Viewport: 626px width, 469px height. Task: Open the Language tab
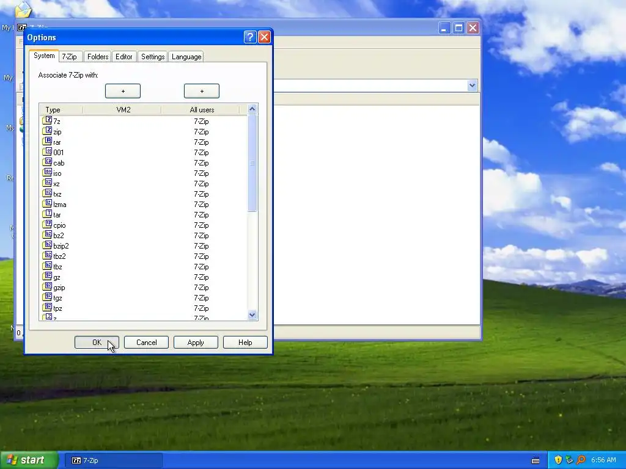pyautogui.click(x=186, y=57)
